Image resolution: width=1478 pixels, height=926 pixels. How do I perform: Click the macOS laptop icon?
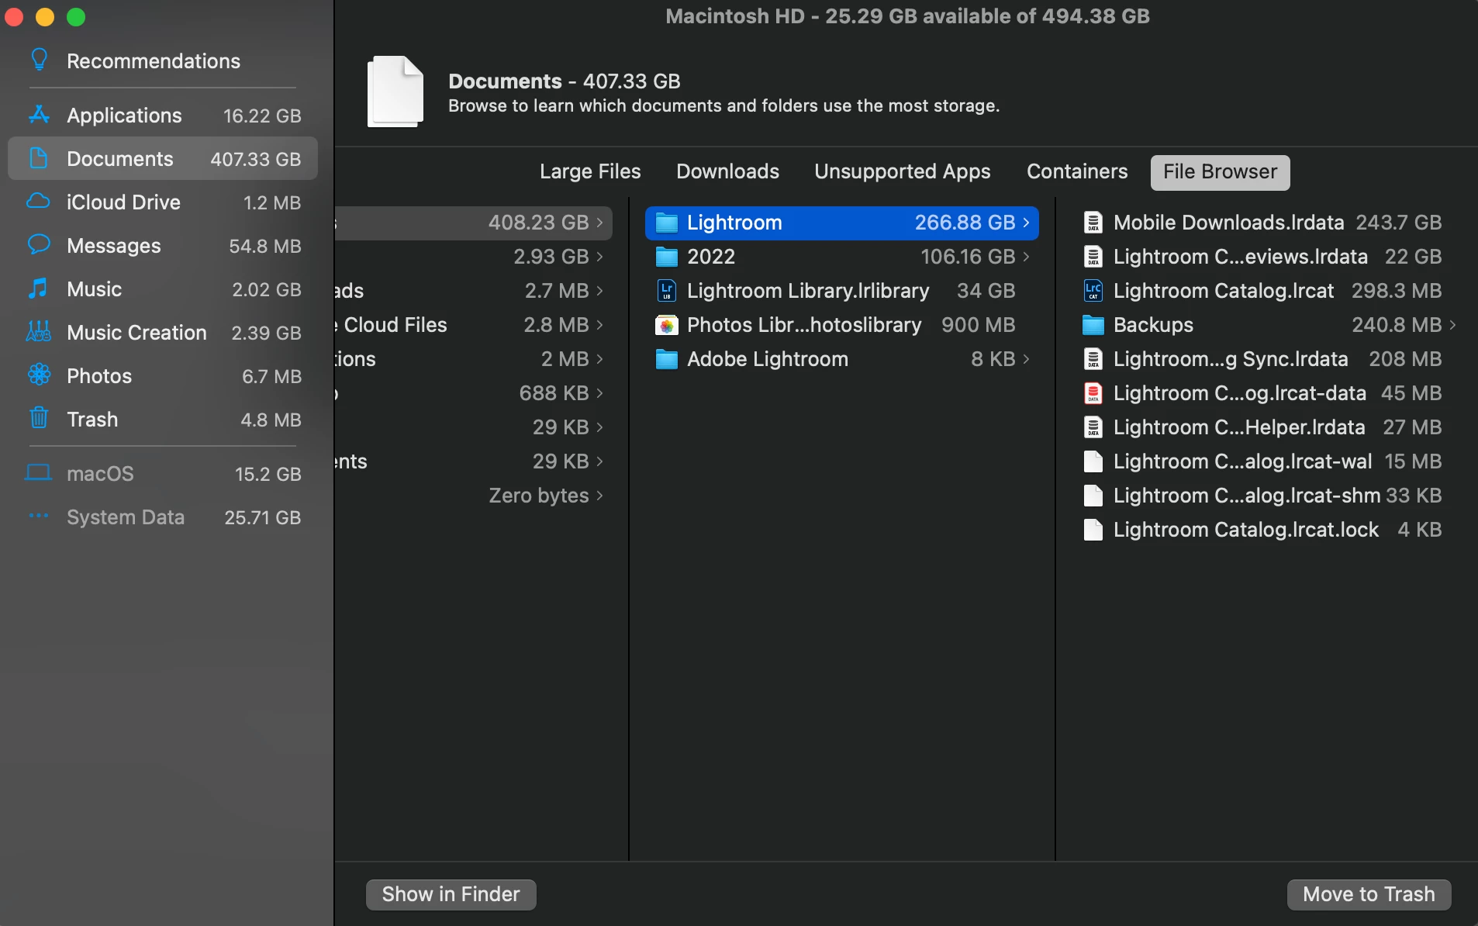[39, 473]
